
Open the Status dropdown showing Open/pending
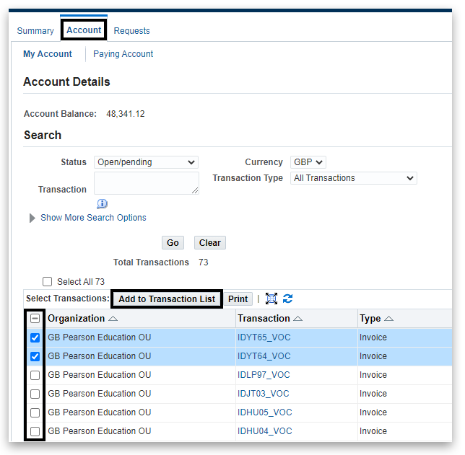(146, 162)
